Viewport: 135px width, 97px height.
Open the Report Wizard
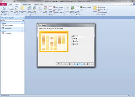click(86, 7)
